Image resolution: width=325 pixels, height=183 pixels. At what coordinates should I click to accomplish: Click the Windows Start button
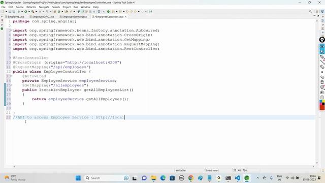click(78, 178)
